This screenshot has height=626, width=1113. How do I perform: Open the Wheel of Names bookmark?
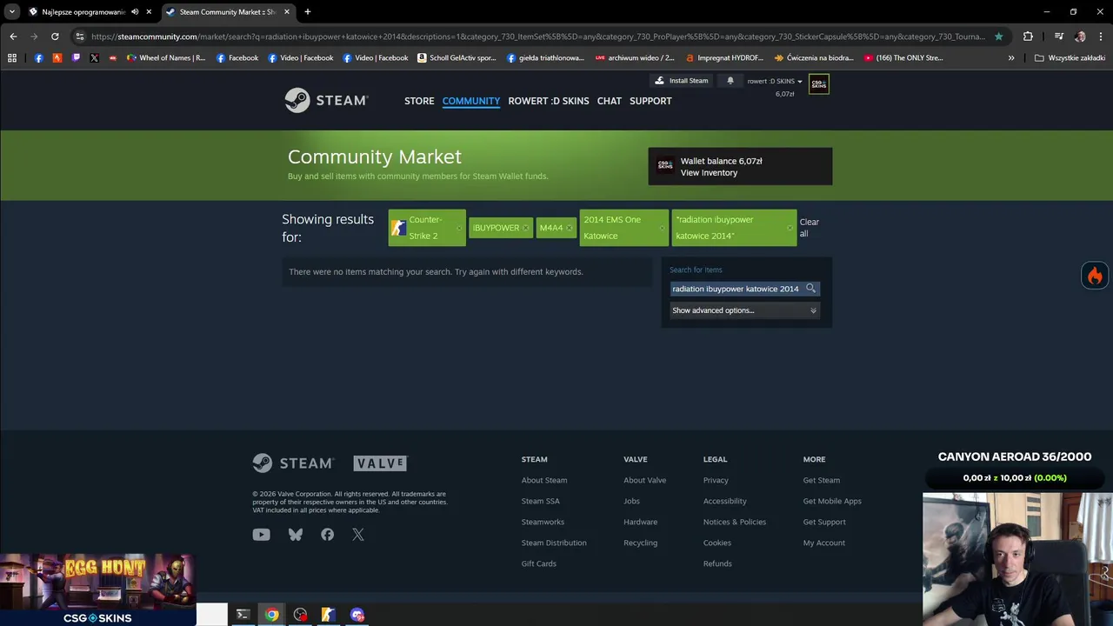[166, 58]
